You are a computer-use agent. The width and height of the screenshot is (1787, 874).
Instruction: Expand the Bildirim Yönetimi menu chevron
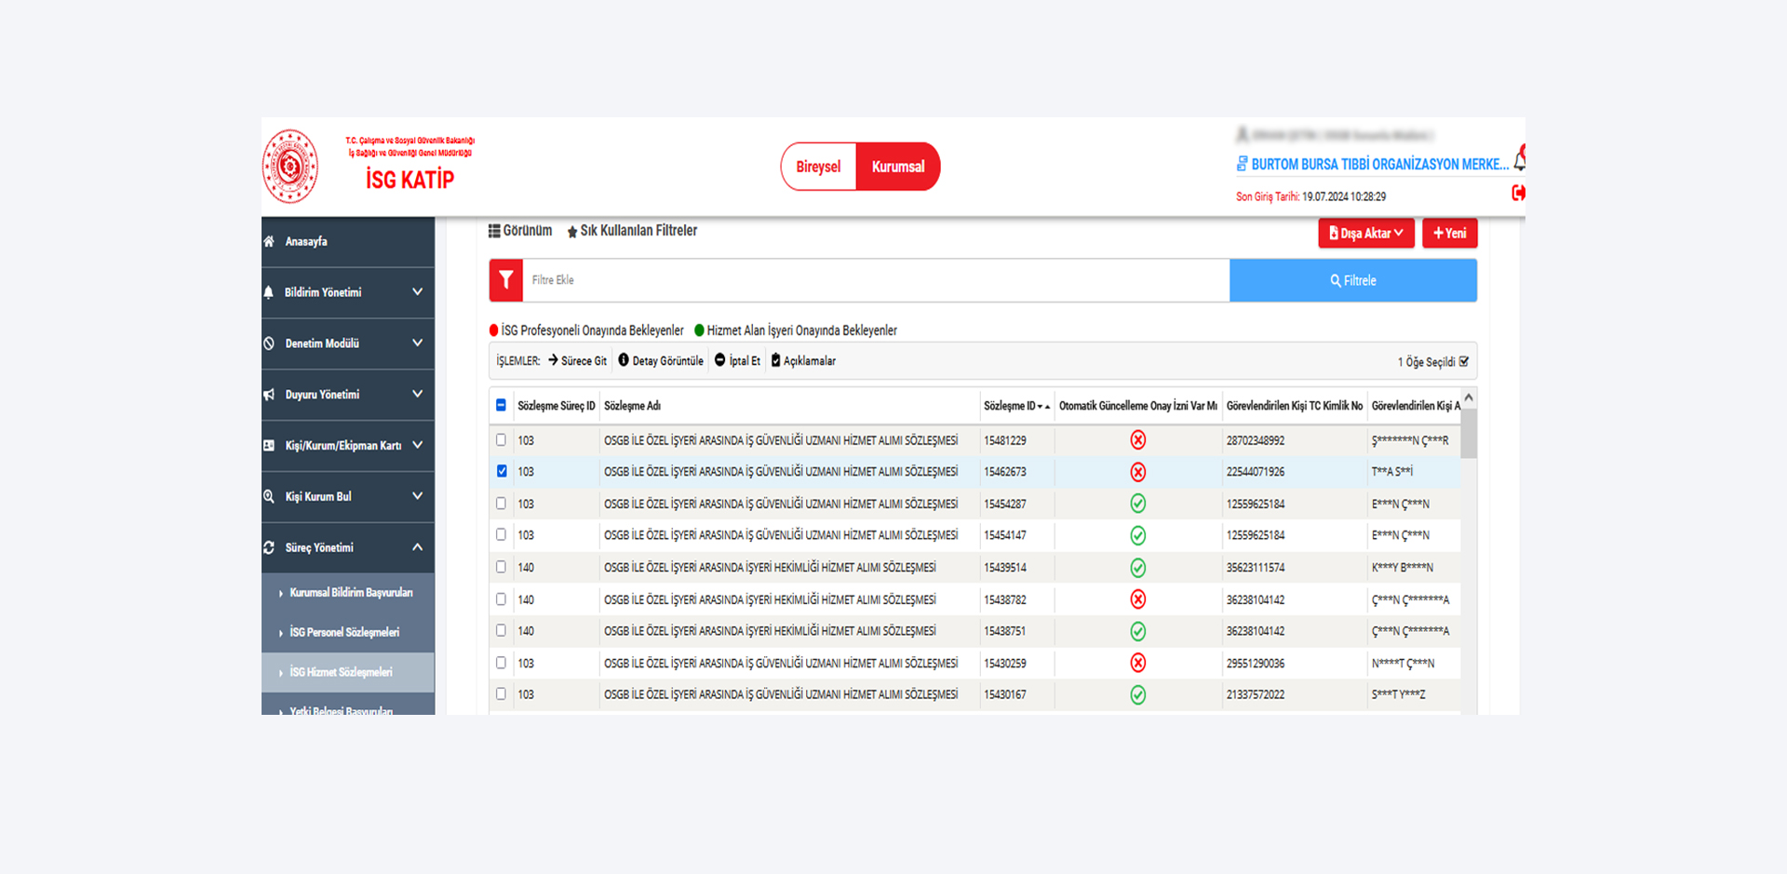(x=417, y=292)
